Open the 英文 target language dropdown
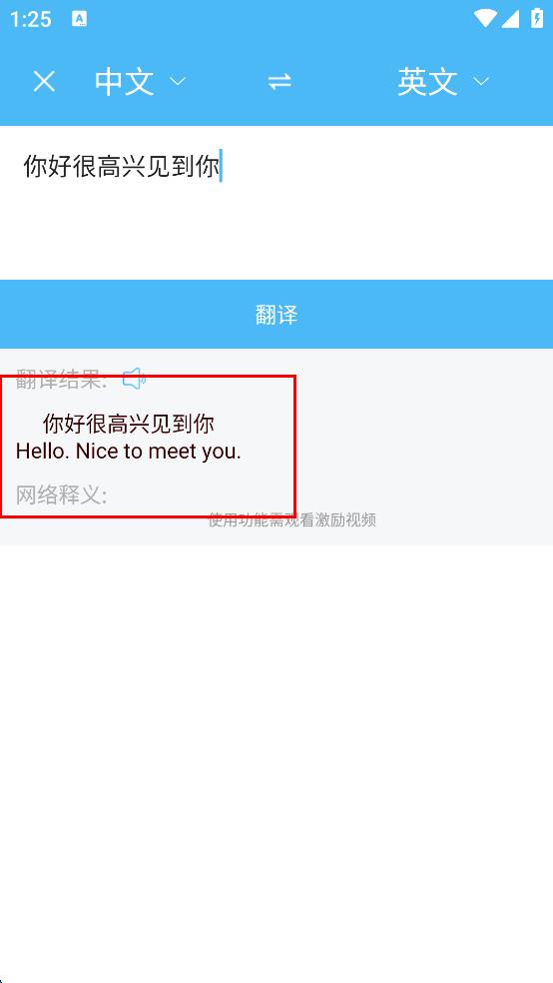 pyautogui.click(x=443, y=82)
